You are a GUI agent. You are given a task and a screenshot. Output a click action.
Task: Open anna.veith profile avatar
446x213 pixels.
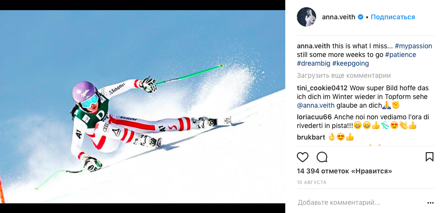pos(307,17)
